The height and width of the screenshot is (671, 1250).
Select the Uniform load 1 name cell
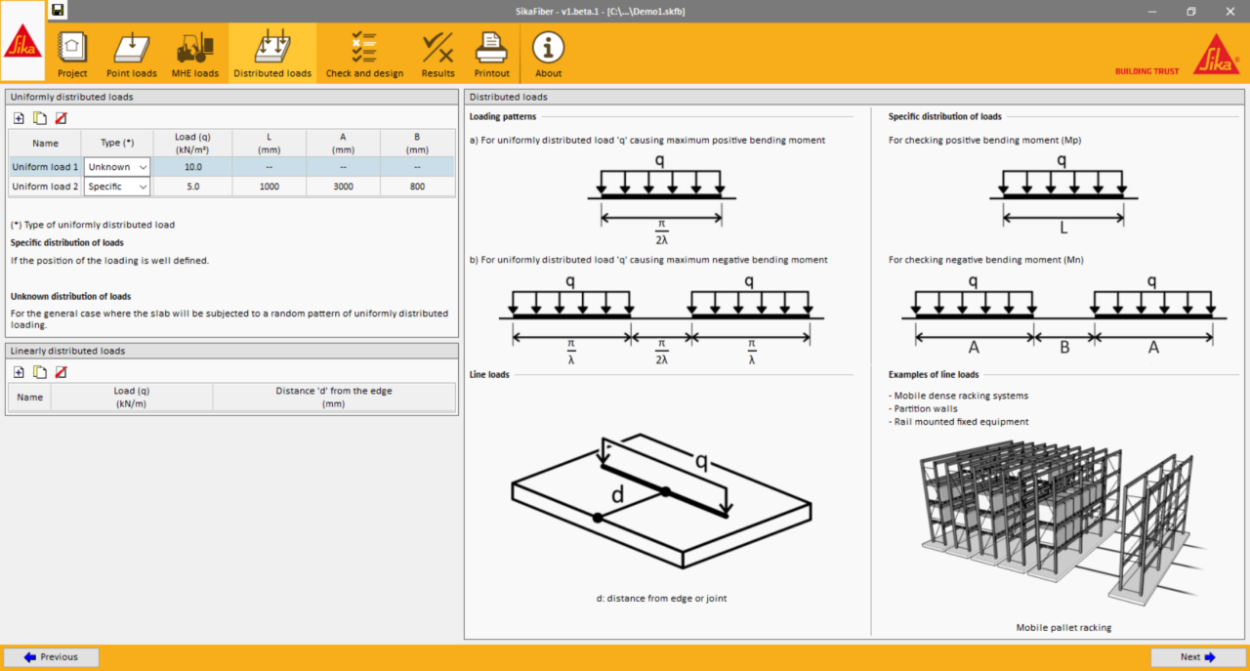pyautogui.click(x=45, y=167)
